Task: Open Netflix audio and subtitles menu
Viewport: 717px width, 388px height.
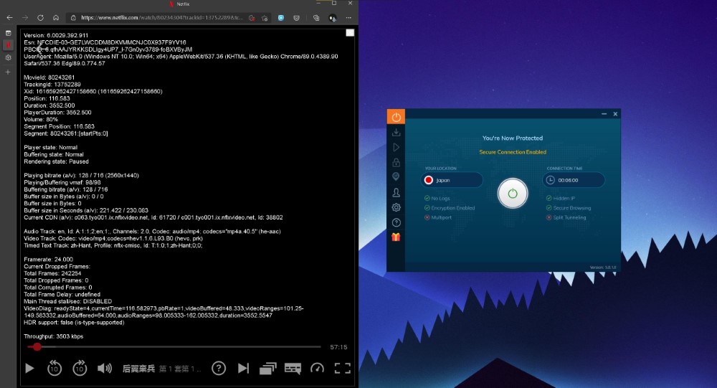Action: click(293, 368)
